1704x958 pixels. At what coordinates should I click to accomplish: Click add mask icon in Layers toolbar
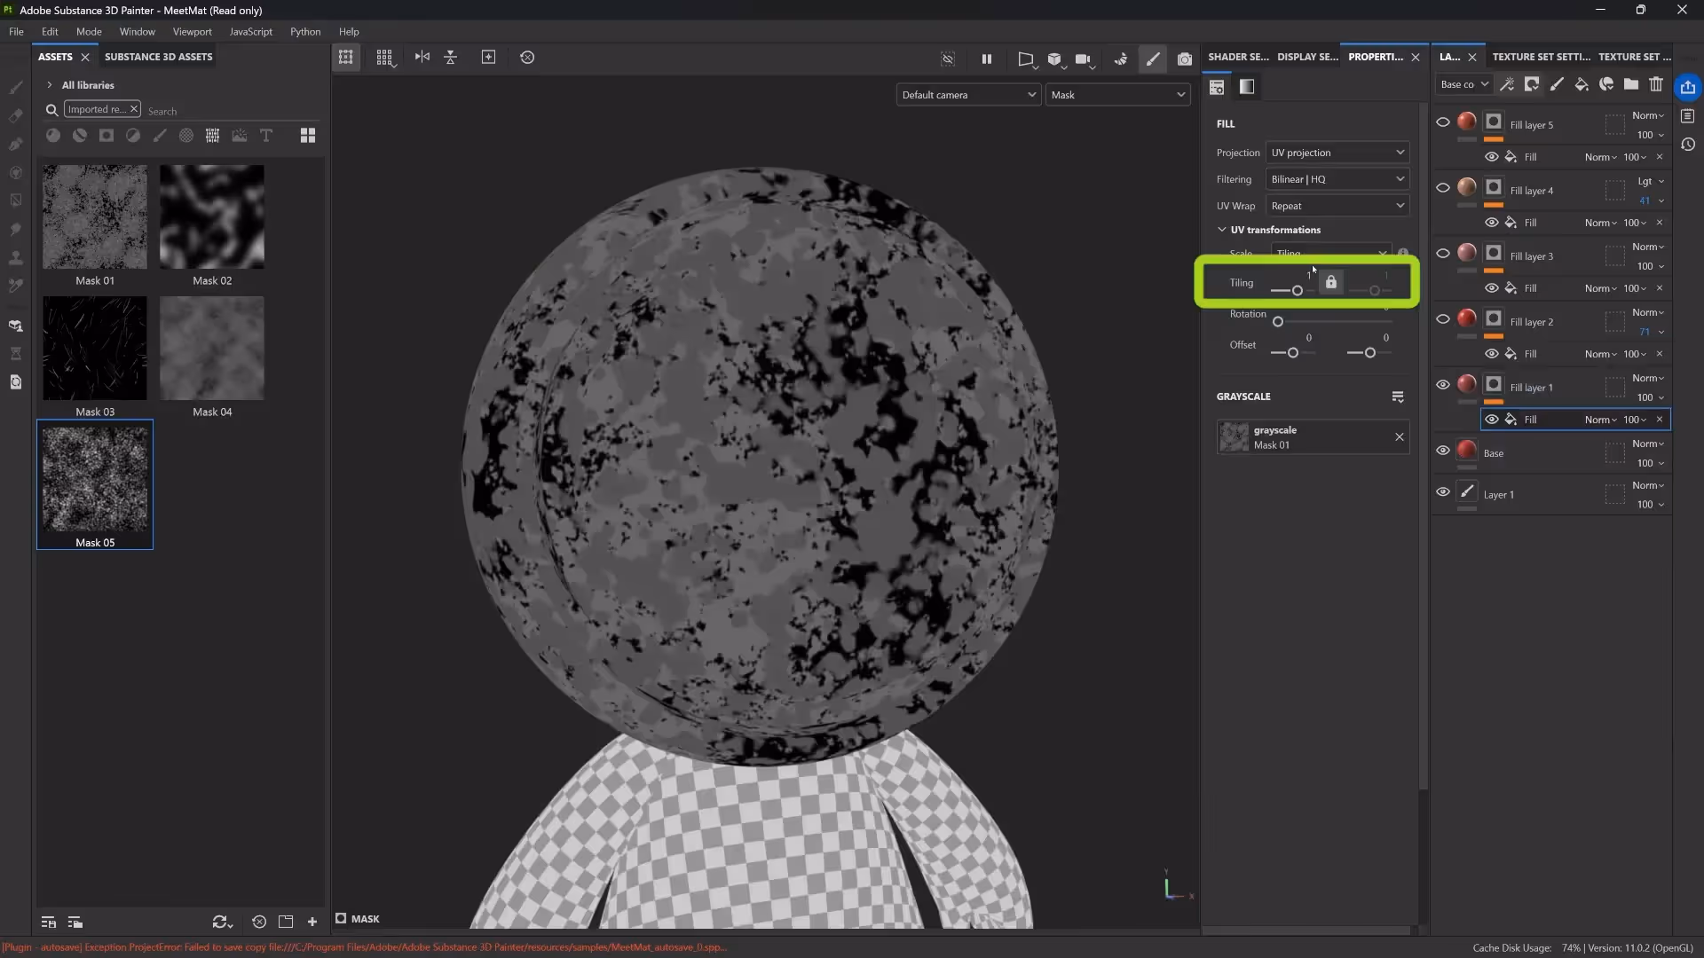pos(1532,84)
